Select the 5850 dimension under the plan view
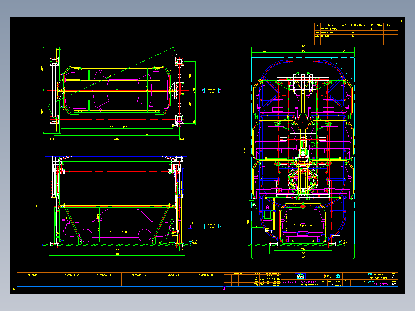 (117, 139)
